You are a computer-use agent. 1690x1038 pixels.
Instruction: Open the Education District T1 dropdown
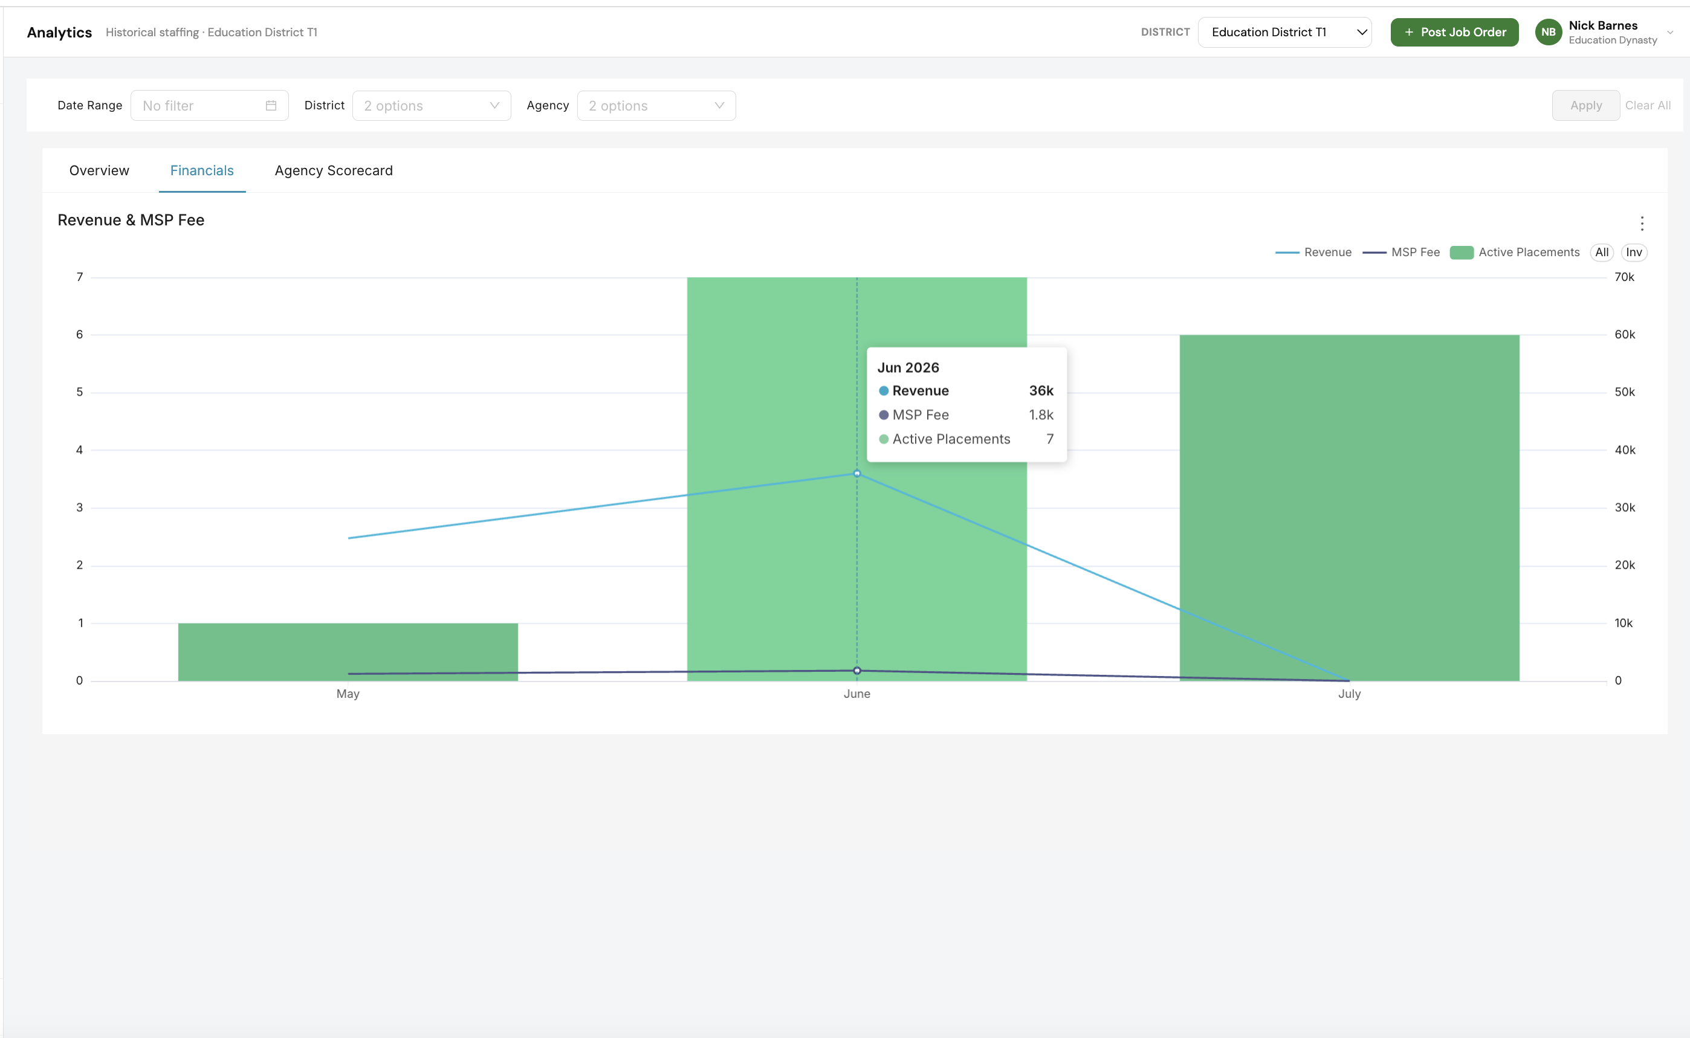tap(1284, 32)
